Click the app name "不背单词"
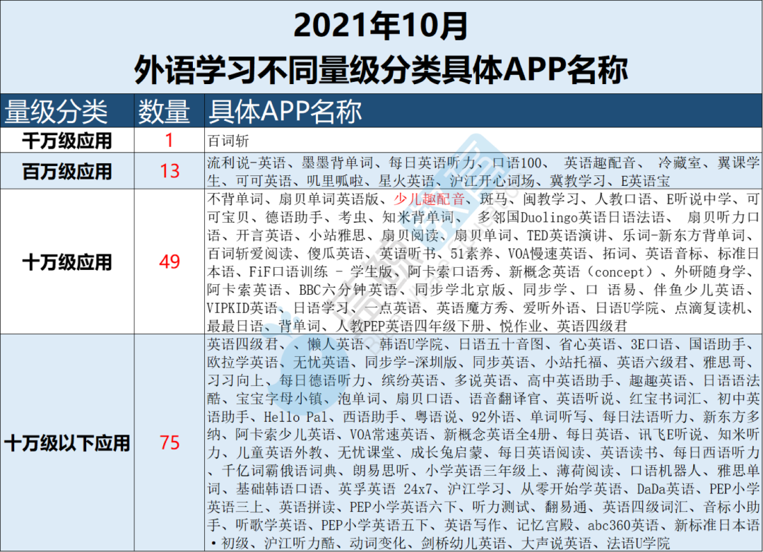The image size is (763, 552). point(235,199)
